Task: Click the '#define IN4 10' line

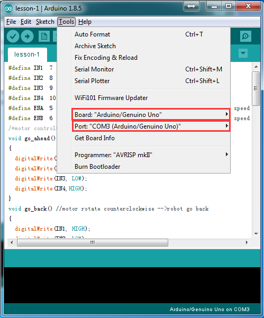Action: pyautogui.click(x=32, y=98)
